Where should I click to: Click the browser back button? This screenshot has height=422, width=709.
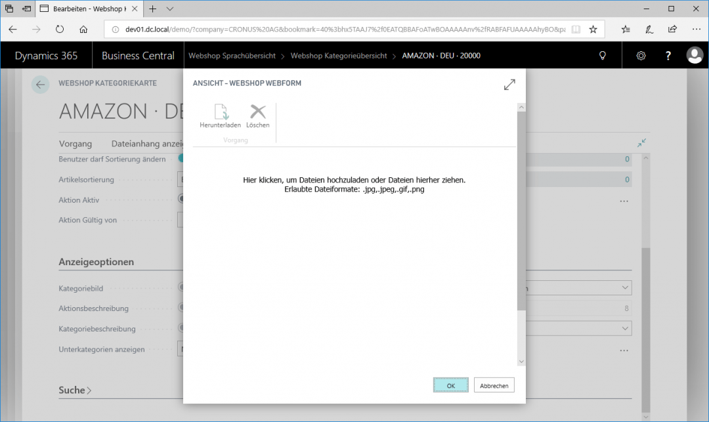pos(12,30)
